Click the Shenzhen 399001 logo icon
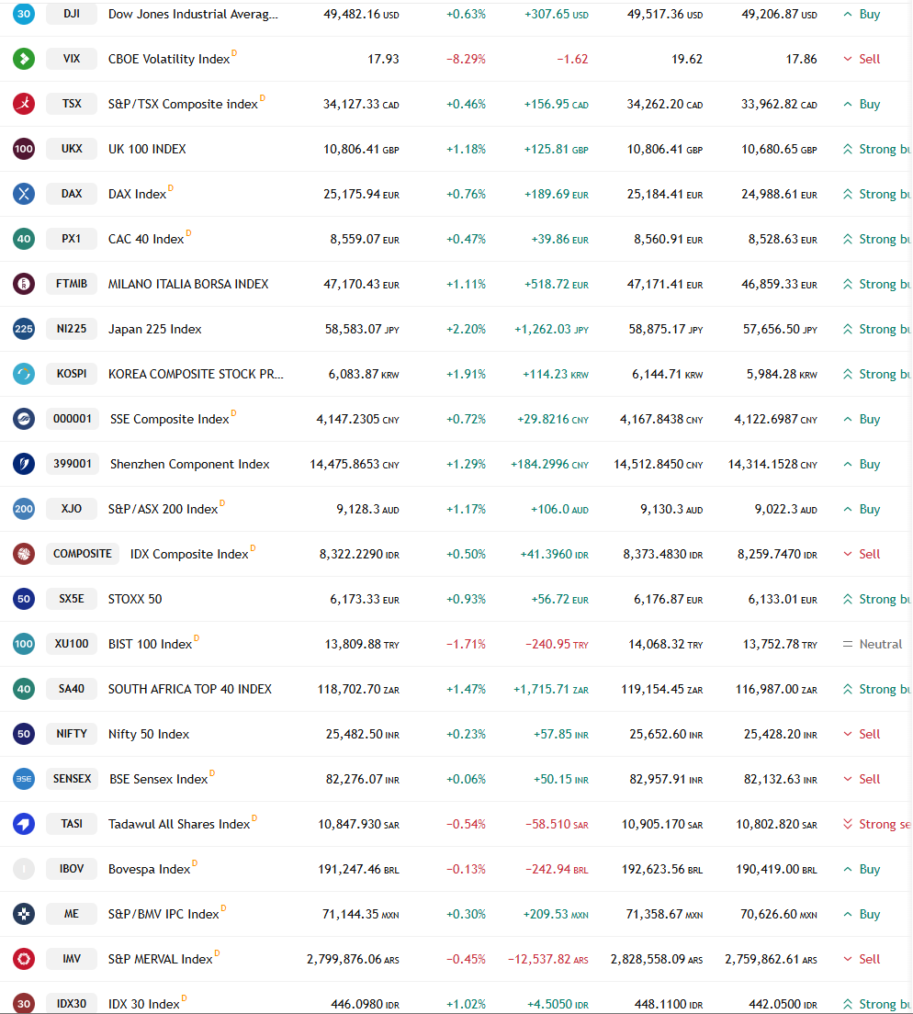 pos(24,464)
